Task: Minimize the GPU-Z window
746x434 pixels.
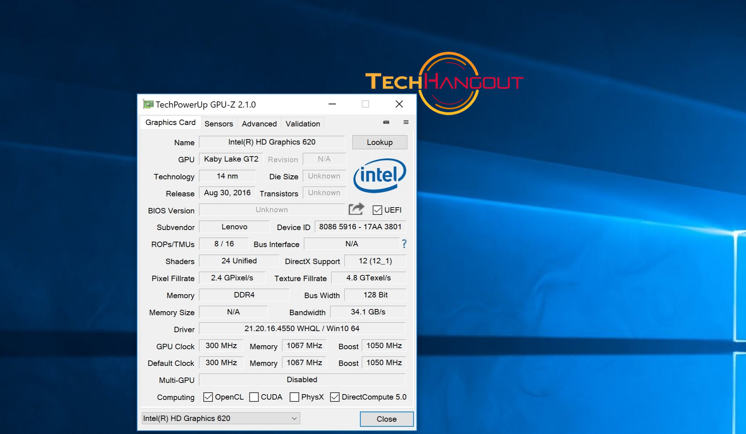Action: coord(332,104)
